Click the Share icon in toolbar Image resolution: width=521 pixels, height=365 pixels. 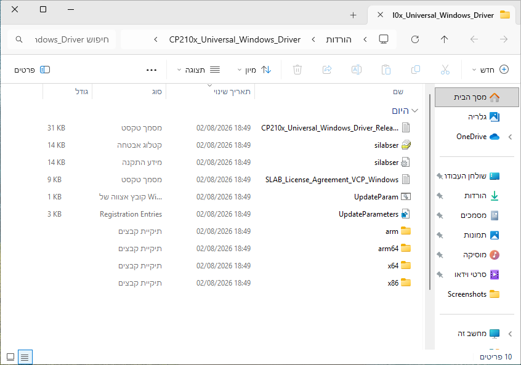[x=327, y=70]
